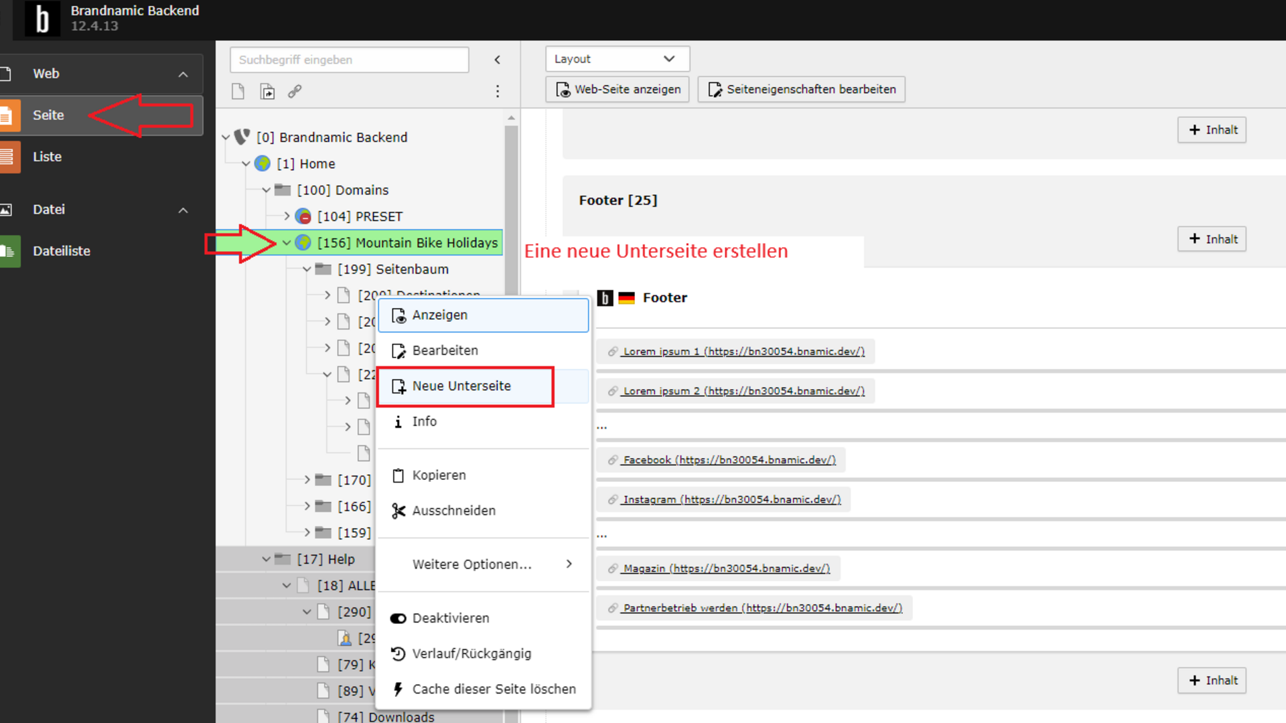The height and width of the screenshot is (723, 1286).
Task: Collapse the Web module group
Action: [183, 74]
